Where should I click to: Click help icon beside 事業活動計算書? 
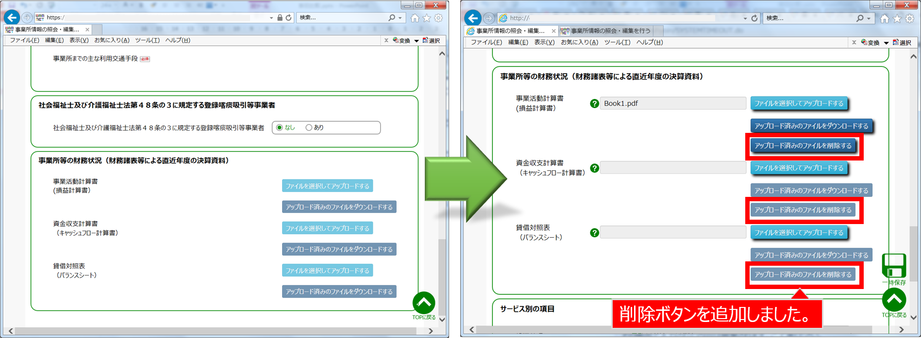pos(594,103)
